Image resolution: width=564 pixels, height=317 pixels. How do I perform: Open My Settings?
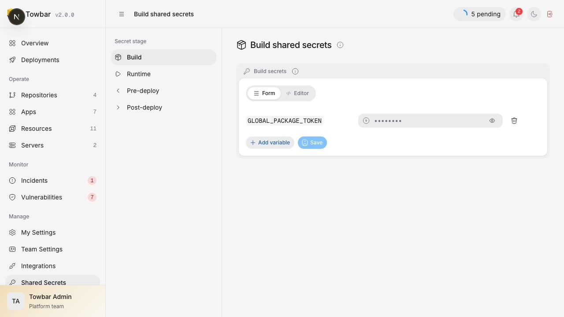point(52,232)
